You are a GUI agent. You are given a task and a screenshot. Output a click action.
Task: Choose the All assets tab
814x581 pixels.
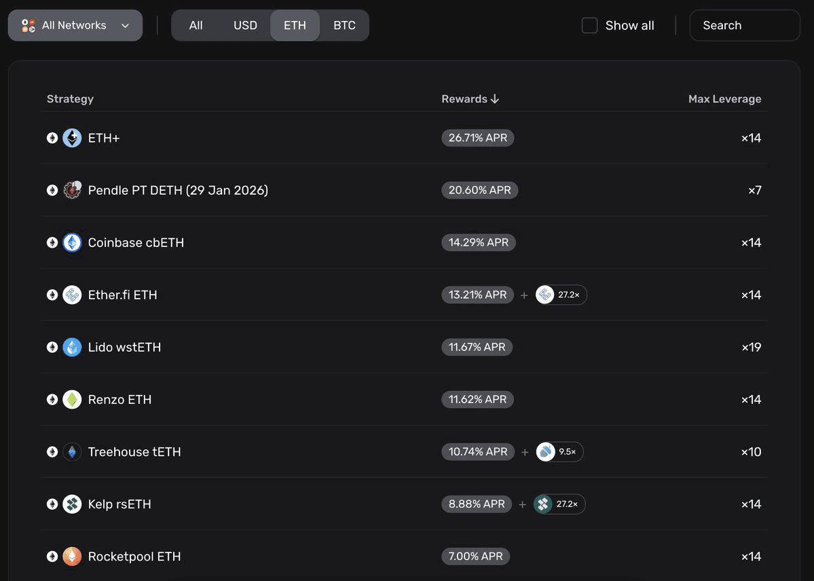point(196,26)
